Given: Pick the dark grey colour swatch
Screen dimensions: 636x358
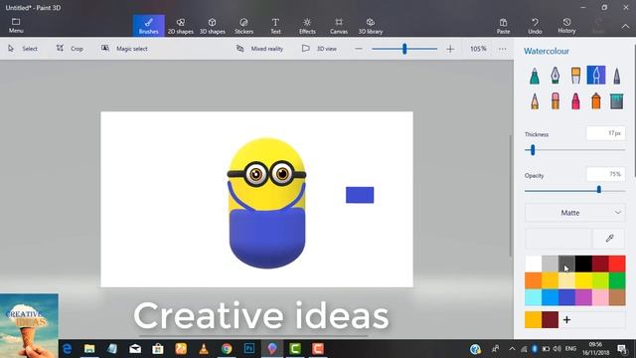Looking at the screenshot, I should (x=566, y=264).
